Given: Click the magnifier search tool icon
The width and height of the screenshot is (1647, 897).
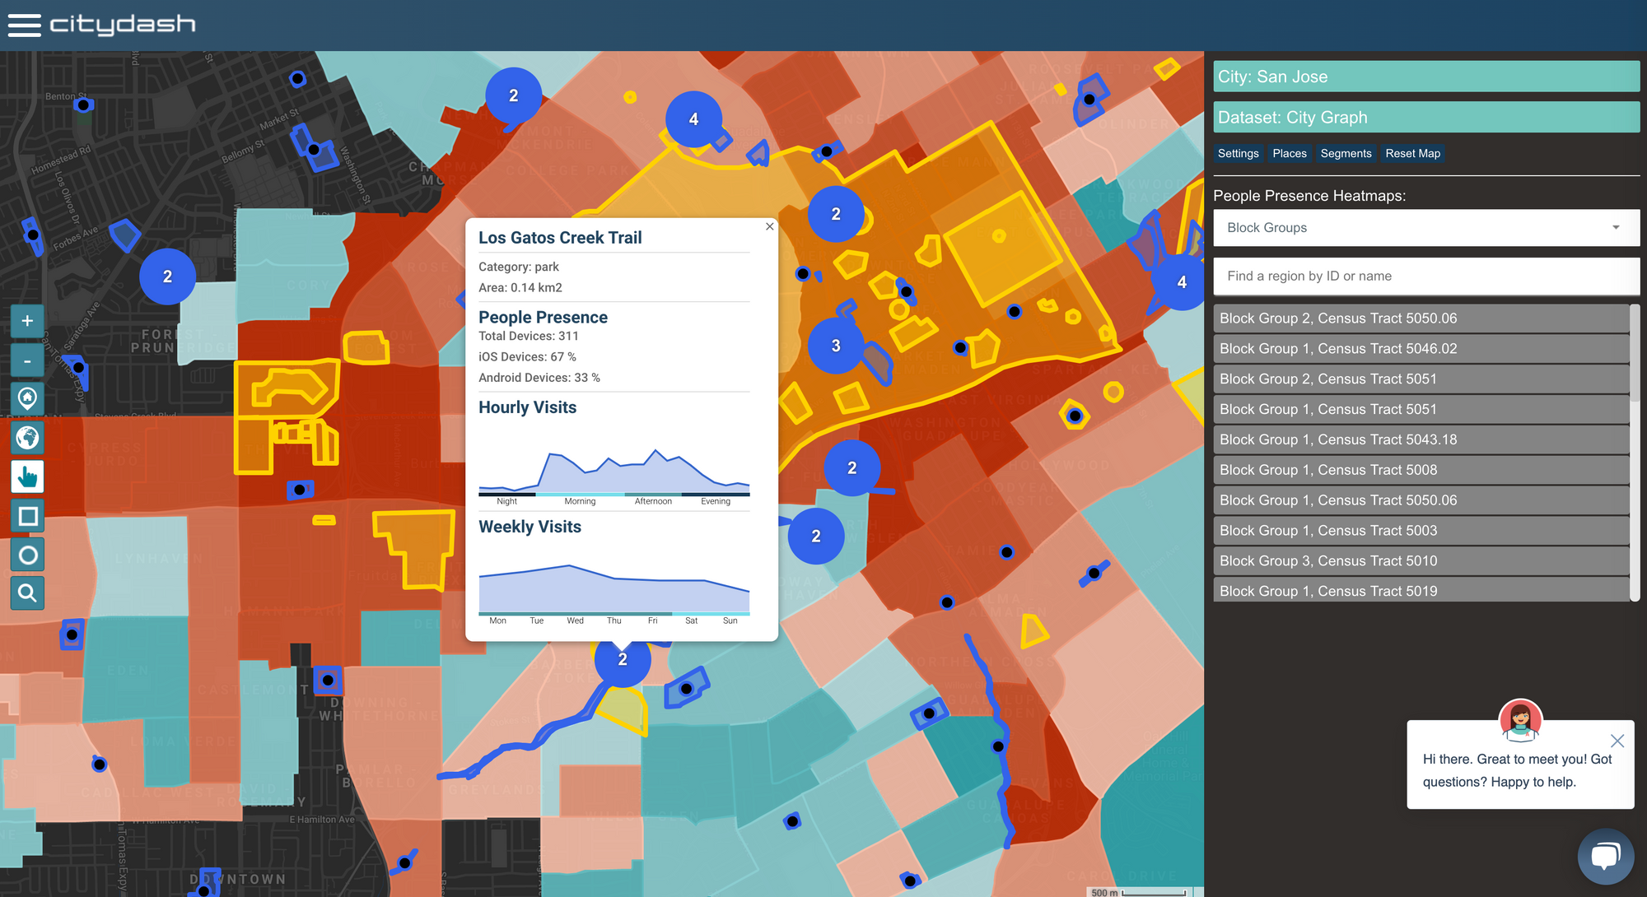Looking at the screenshot, I should 27,593.
